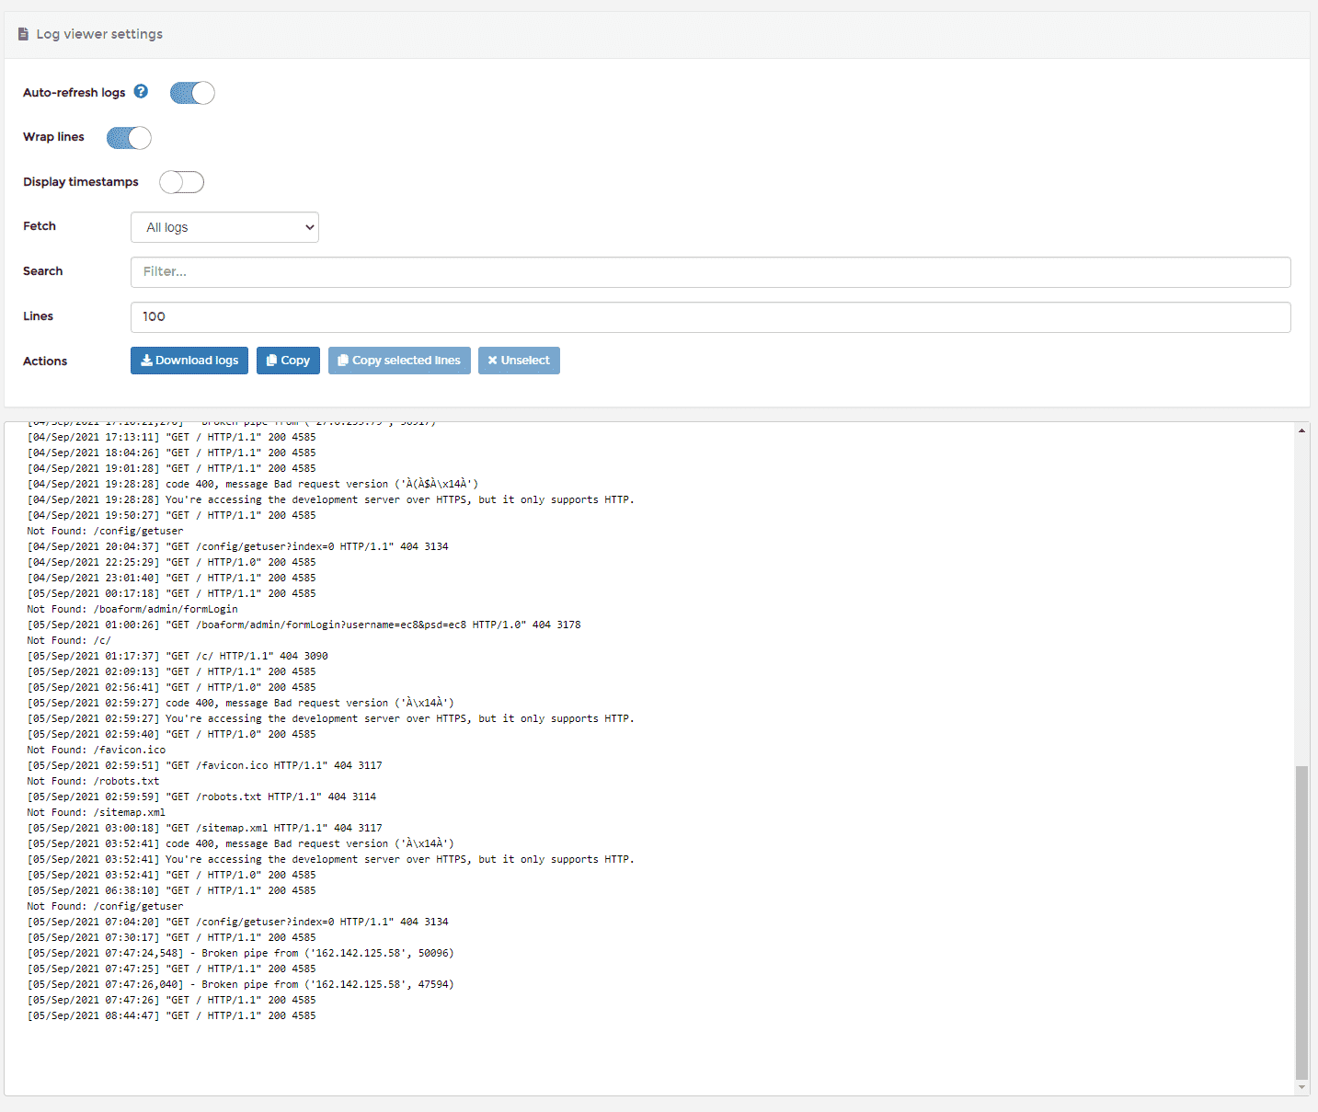
Task: Select the 01:17:37 GET /c/ 404 line
Action: tap(178, 656)
